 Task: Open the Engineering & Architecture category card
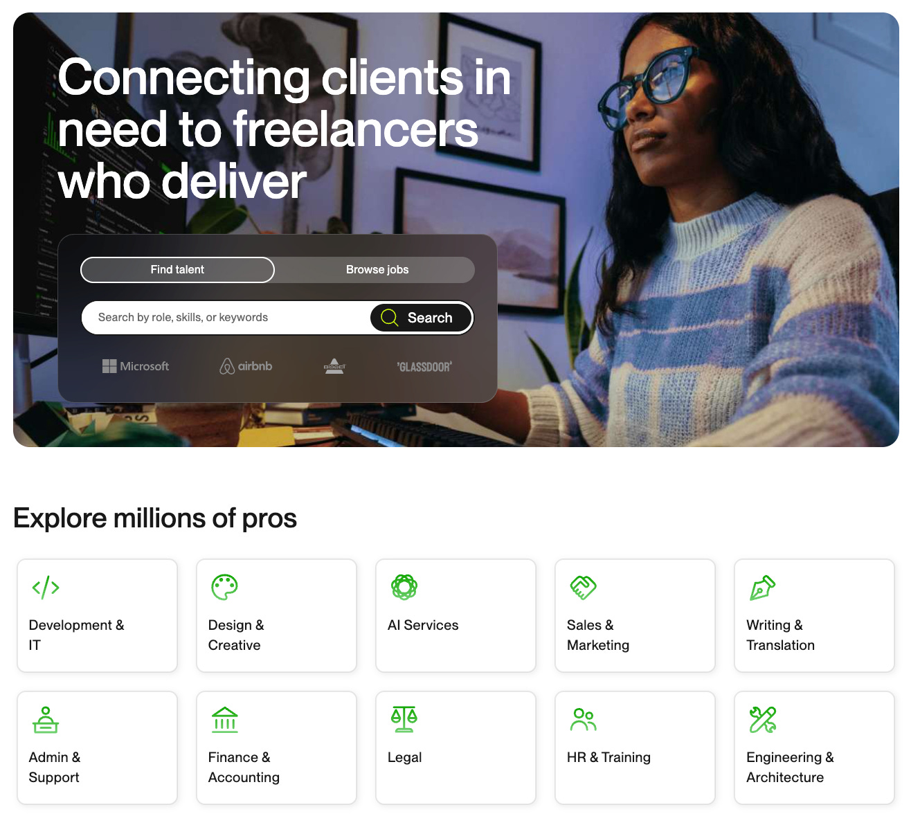coord(814,748)
